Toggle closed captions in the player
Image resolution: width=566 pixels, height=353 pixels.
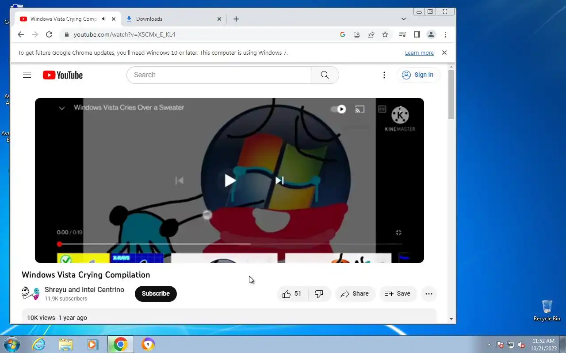pyautogui.click(x=382, y=109)
